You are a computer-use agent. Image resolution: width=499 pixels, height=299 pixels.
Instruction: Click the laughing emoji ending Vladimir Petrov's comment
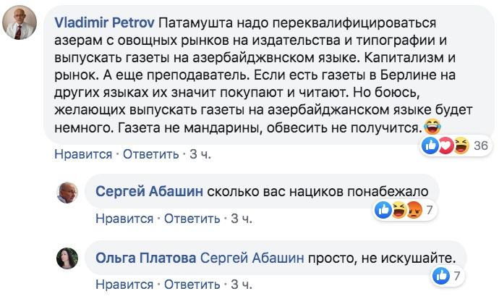[x=433, y=129]
